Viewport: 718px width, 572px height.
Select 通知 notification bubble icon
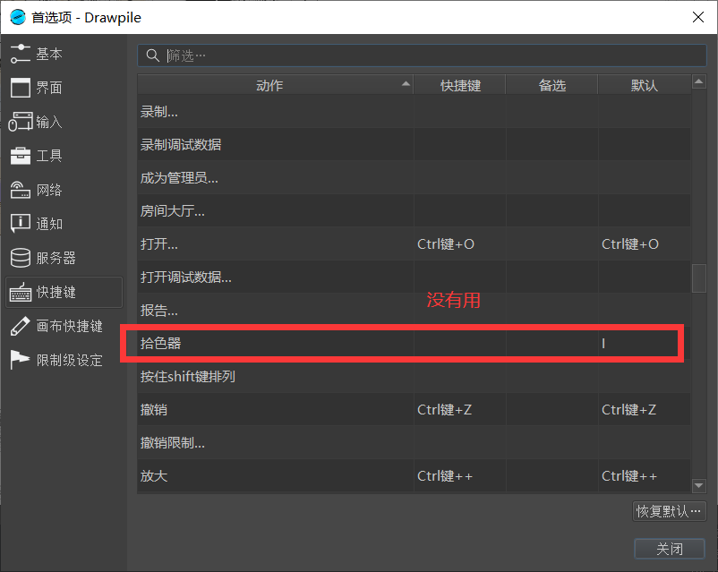pos(21,224)
